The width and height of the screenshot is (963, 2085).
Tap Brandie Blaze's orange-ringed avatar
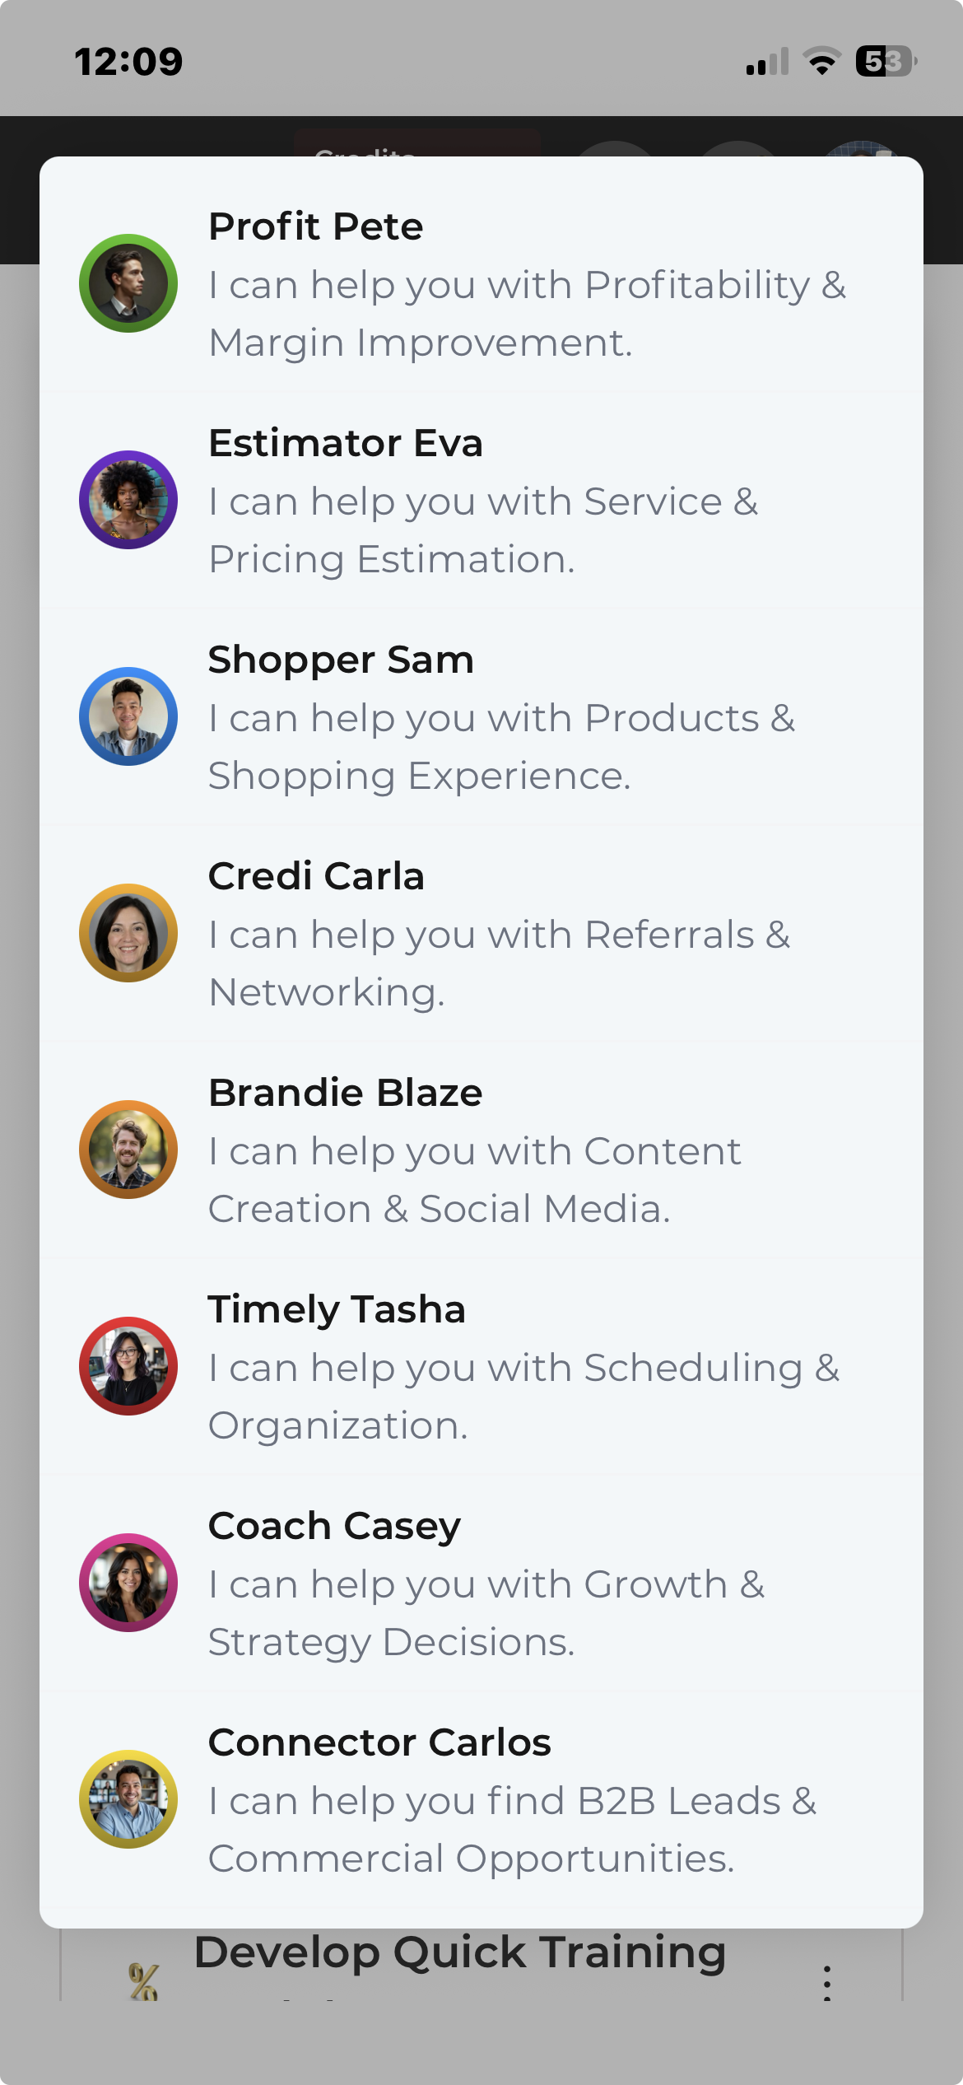128,1150
